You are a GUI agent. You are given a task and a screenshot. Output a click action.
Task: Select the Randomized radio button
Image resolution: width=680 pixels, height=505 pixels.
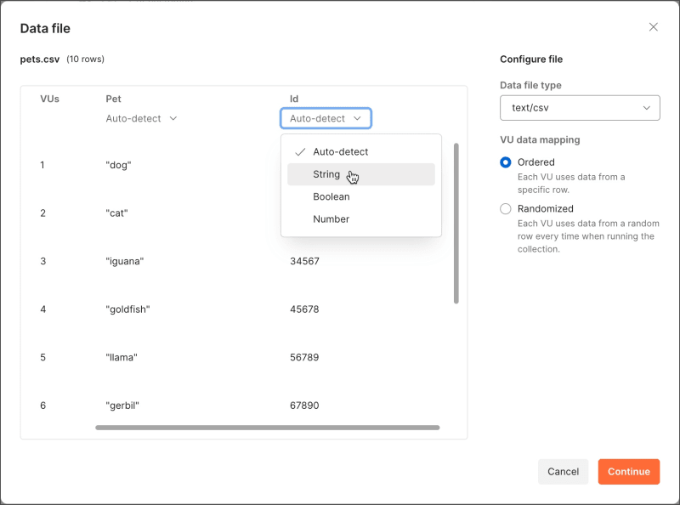(x=506, y=209)
